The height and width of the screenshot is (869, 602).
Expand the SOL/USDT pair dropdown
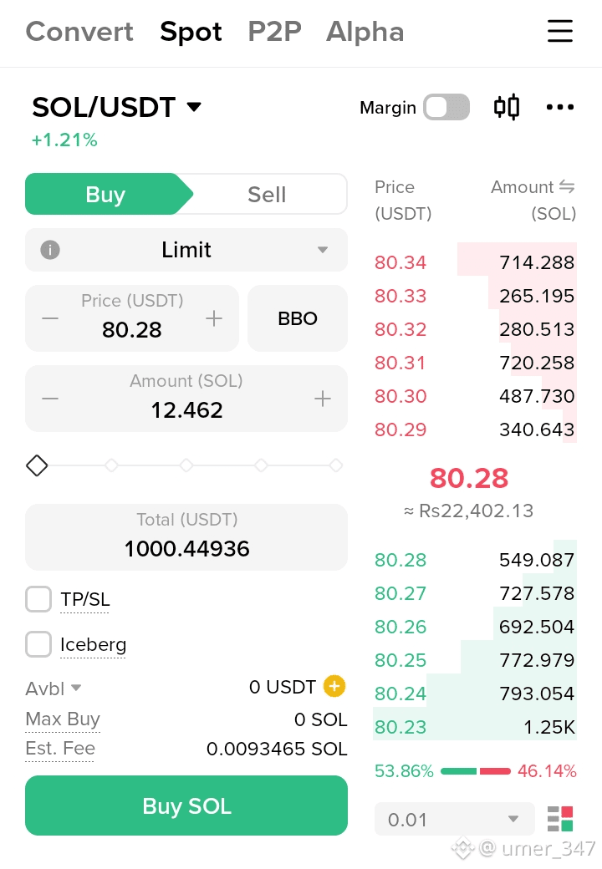pos(194,106)
